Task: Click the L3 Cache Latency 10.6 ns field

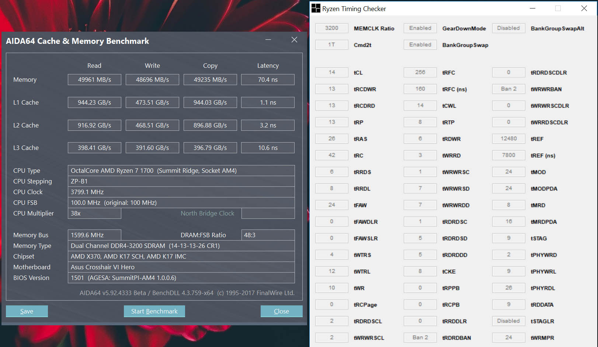Action: [268, 148]
